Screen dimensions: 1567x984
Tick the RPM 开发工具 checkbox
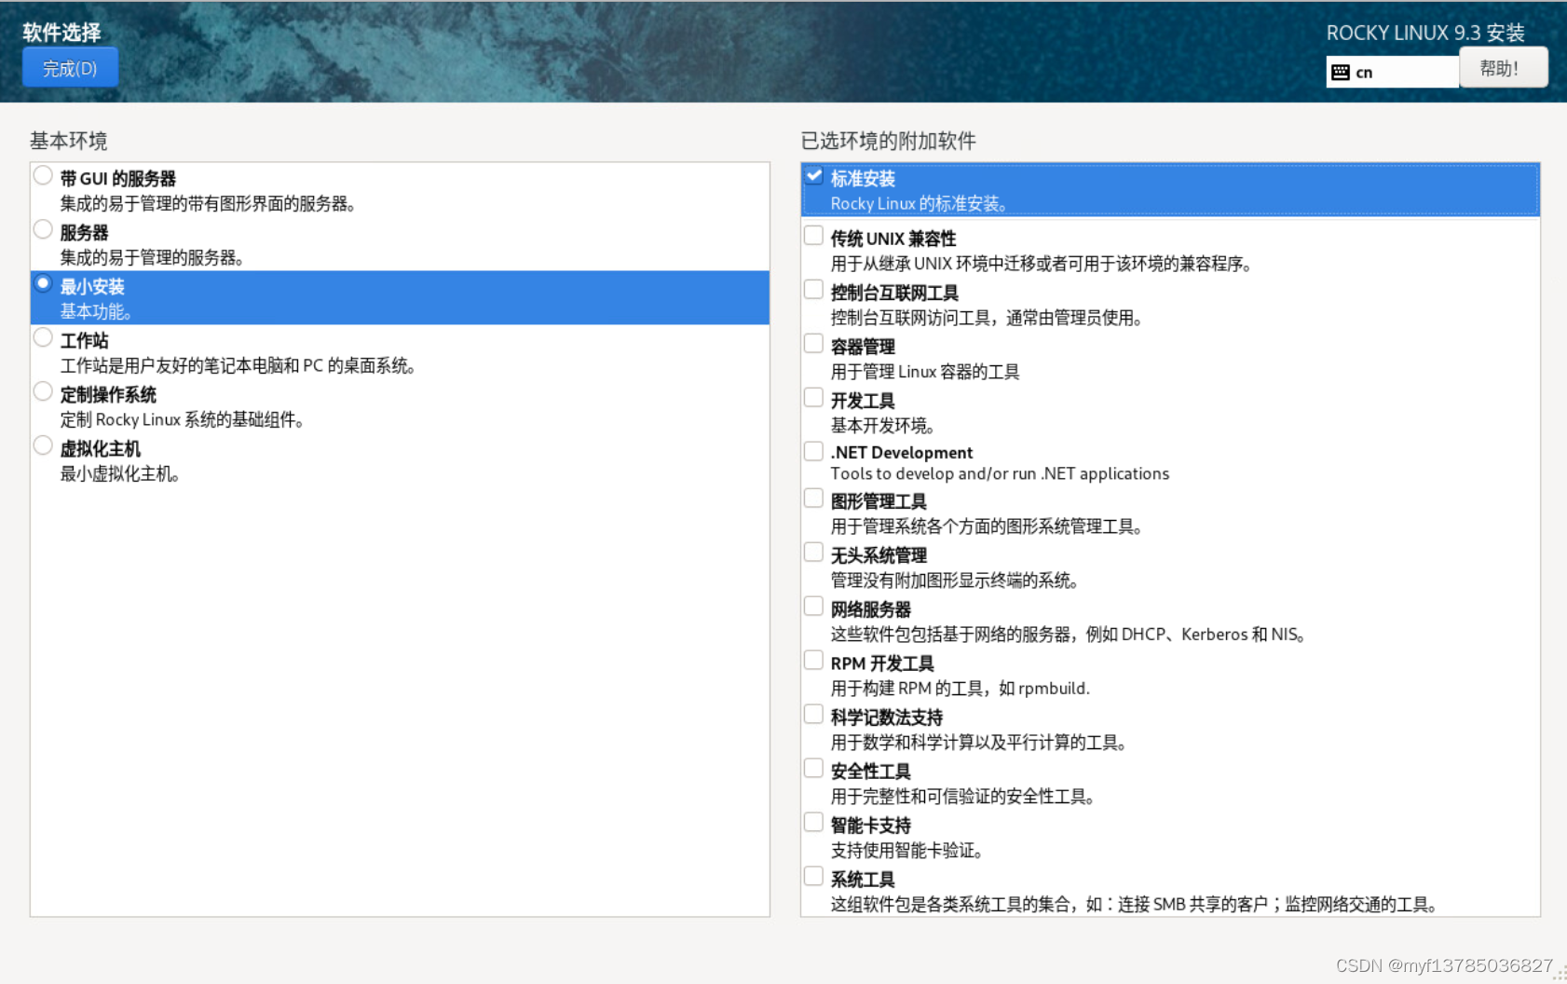tap(813, 661)
